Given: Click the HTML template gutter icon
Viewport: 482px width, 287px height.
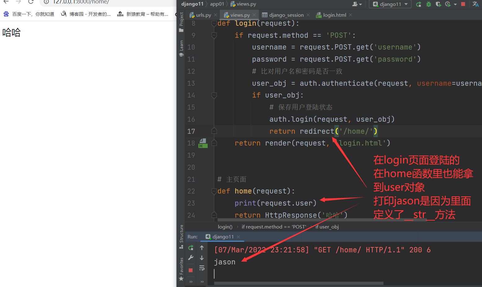Looking at the screenshot, I should [x=203, y=143].
